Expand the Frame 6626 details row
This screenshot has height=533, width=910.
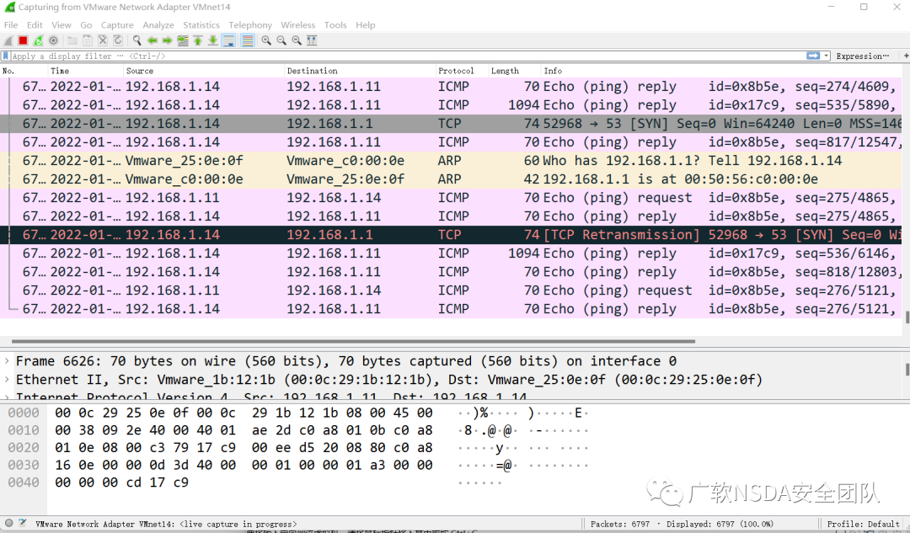coord(7,360)
